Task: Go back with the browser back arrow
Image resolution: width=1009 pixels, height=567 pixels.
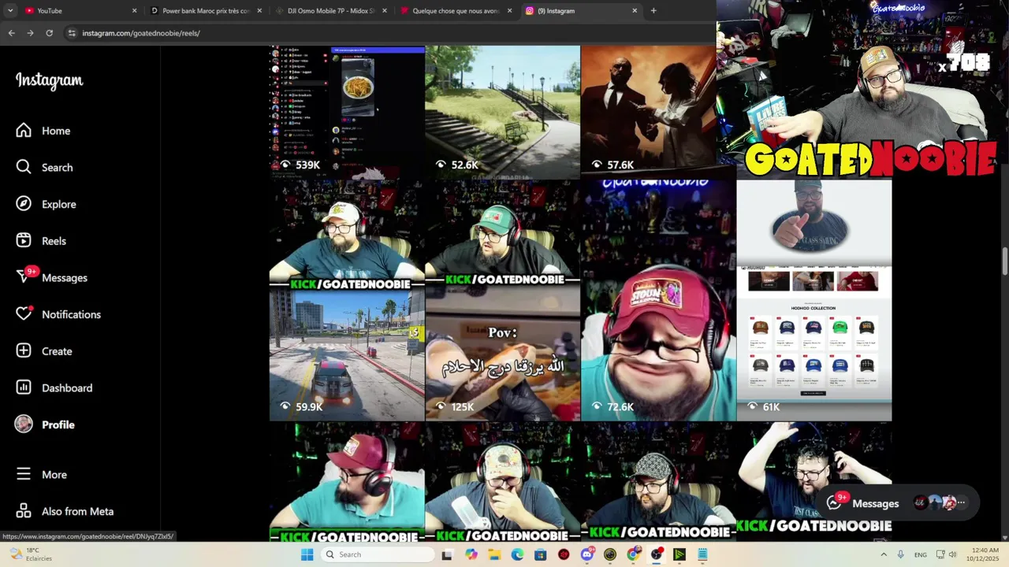Action: 11,33
